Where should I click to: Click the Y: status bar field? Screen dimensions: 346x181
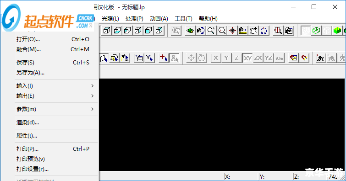275,177
